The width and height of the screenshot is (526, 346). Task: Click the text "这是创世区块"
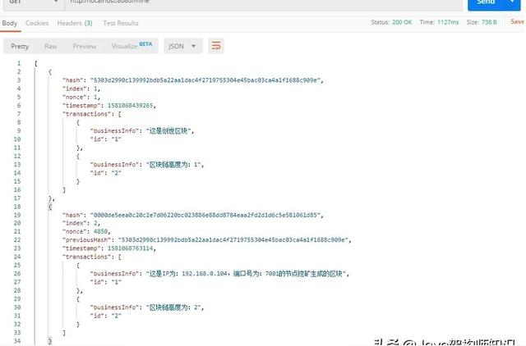[x=168, y=130]
